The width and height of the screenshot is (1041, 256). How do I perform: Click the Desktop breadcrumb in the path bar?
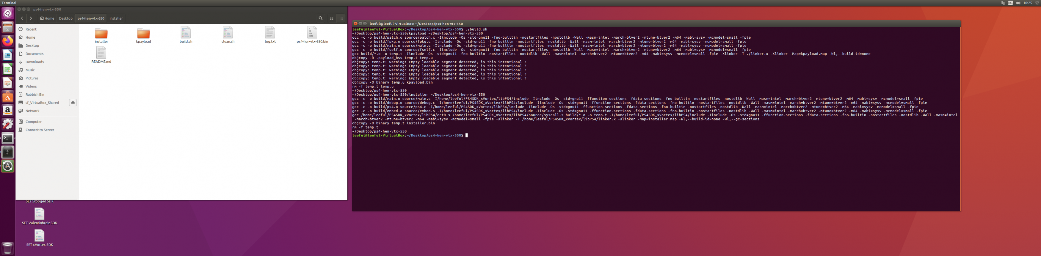(66, 18)
